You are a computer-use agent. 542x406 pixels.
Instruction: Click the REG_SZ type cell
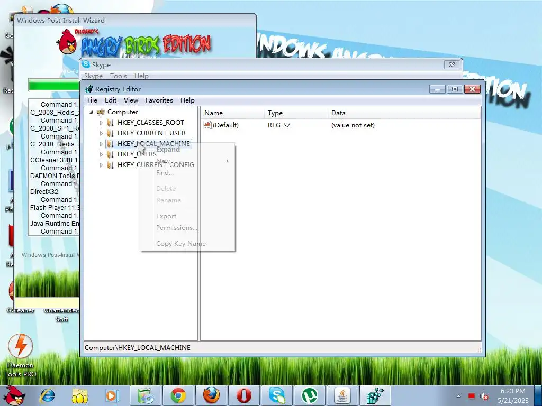coord(279,125)
